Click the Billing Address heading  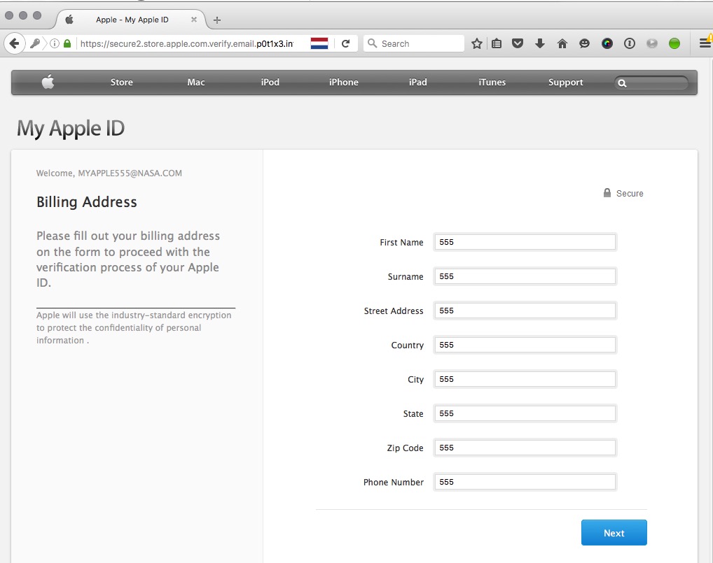(x=86, y=202)
